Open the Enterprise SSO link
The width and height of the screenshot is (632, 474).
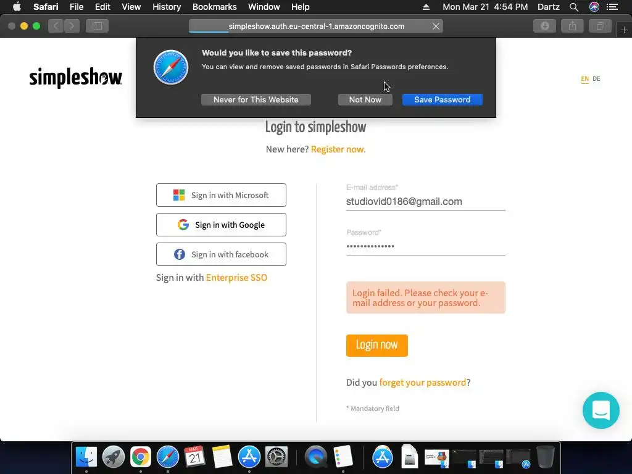236,278
